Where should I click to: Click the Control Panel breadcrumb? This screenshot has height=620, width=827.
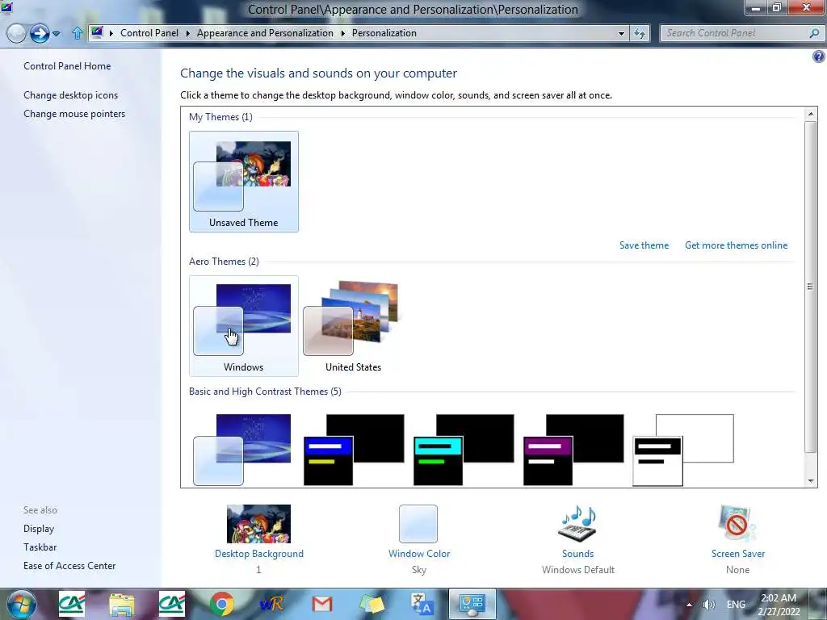click(149, 32)
